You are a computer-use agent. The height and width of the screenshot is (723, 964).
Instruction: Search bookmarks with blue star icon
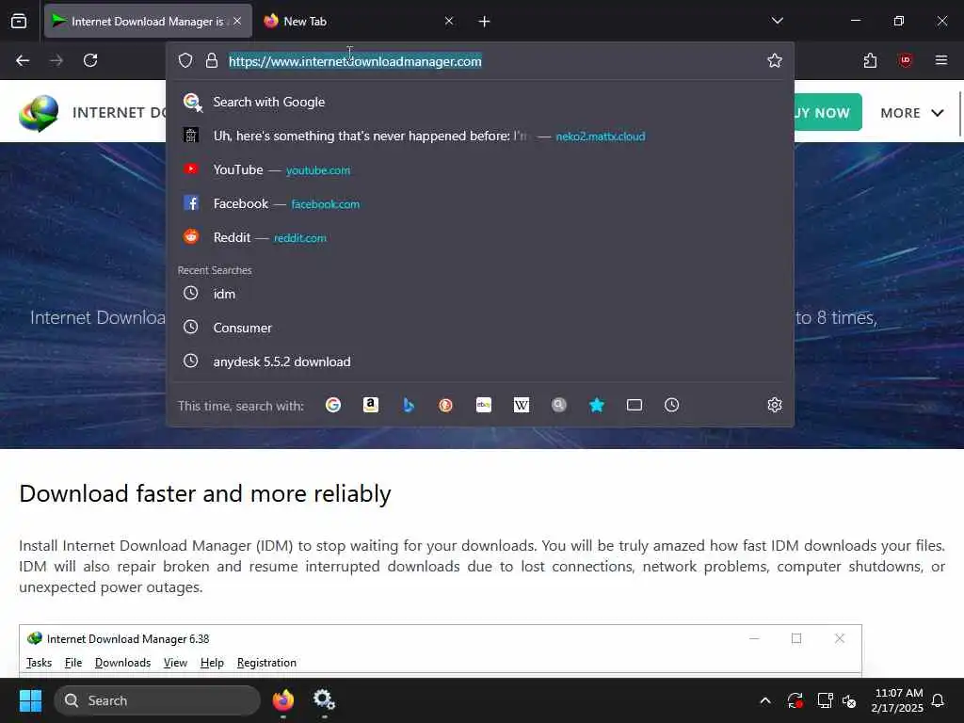(596, 405)
